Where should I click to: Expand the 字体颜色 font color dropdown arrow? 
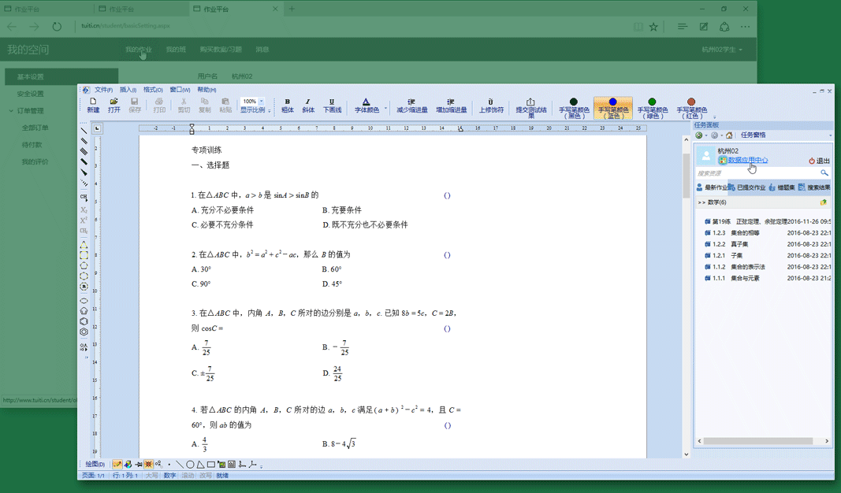click(x=385, y=109)
